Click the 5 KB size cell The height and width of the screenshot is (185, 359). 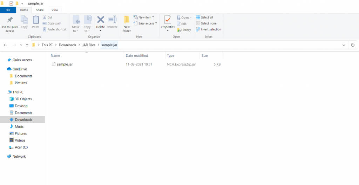tap(217, 64)
